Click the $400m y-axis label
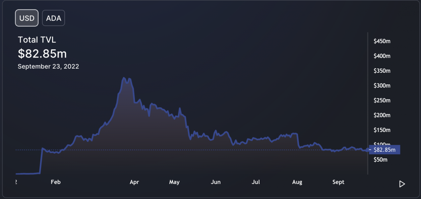This screenshot has width=421, height=199. point(382,56)
